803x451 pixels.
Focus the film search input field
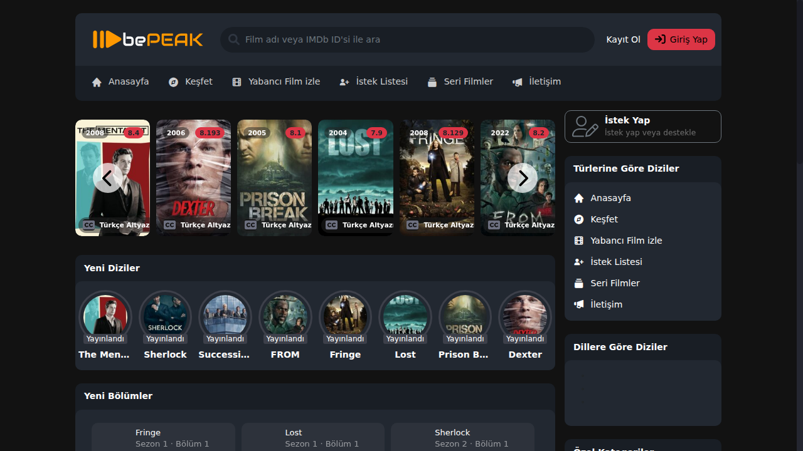click(x=407, y=39)
